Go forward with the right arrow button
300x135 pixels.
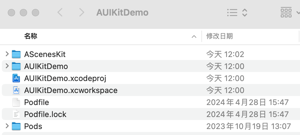(x=81, y=13)
